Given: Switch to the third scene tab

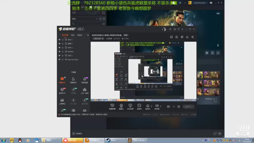Looking at the screenshot, I should click(x=80, y=35).
